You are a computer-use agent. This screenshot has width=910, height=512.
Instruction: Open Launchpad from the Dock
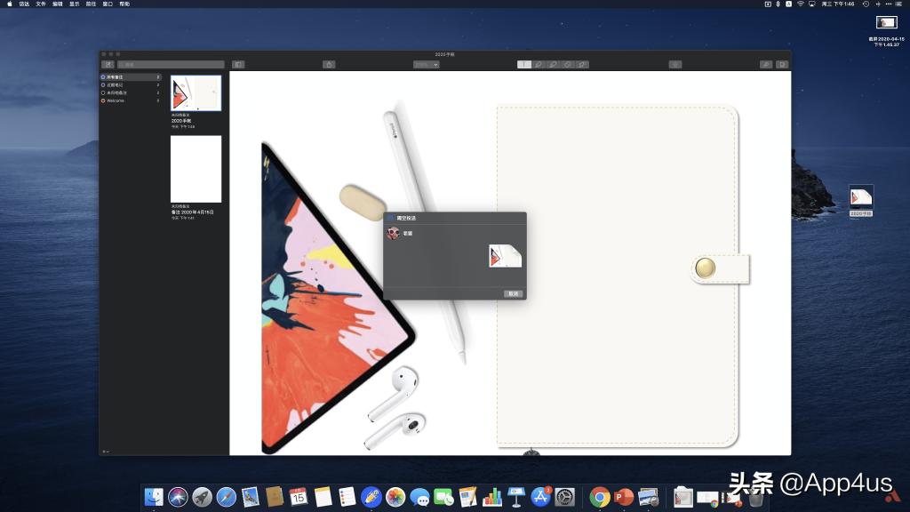tap(202, 497)
